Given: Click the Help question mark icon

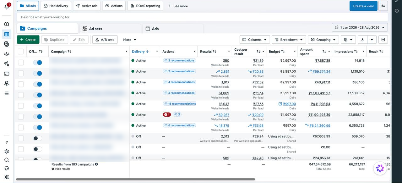Looking at the screenshot, I should 7,142.
